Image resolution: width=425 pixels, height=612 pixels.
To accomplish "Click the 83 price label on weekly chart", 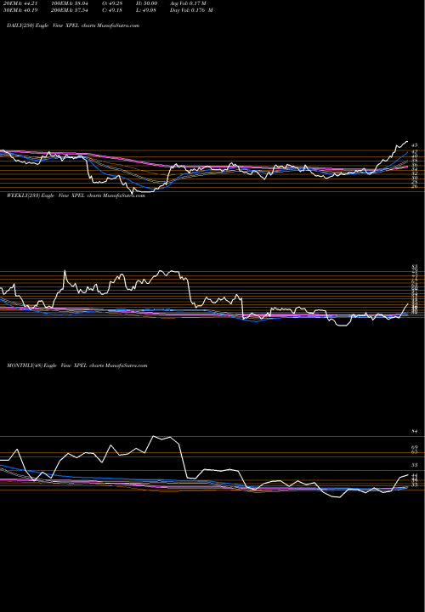I will point(416,267).
